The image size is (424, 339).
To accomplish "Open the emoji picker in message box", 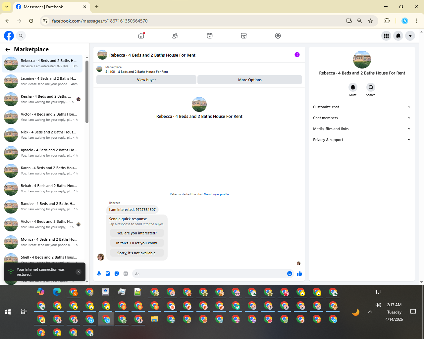I will pyautogui.click(x=290, y=274).
